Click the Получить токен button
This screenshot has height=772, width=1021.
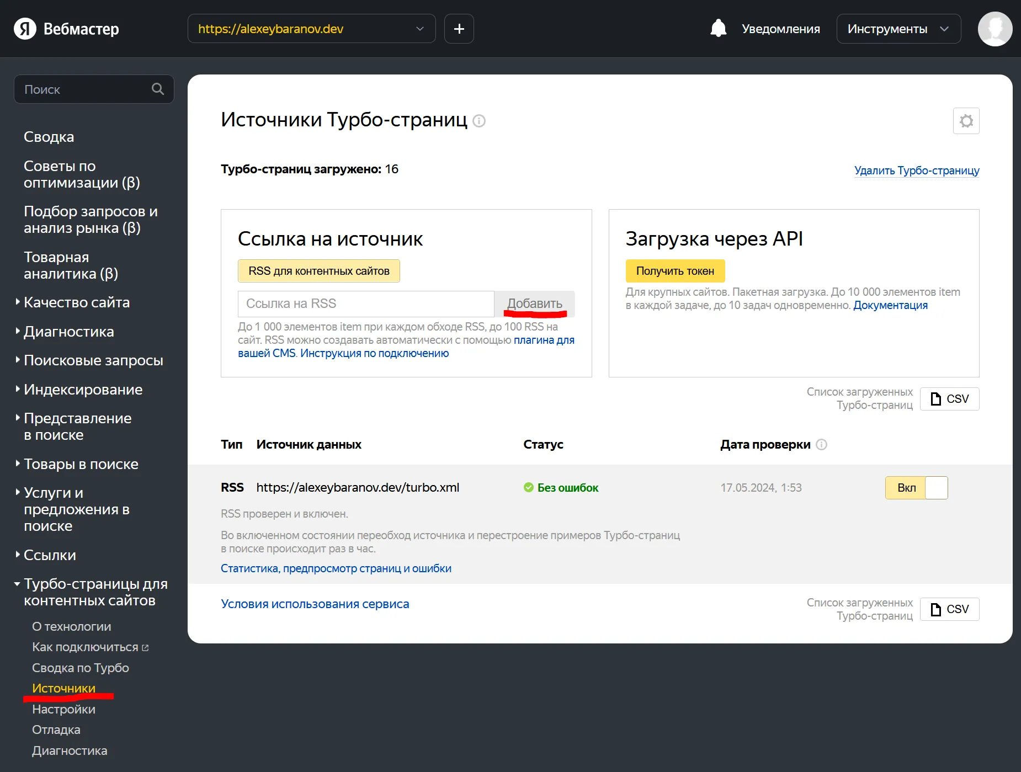[x=674, y=271]
